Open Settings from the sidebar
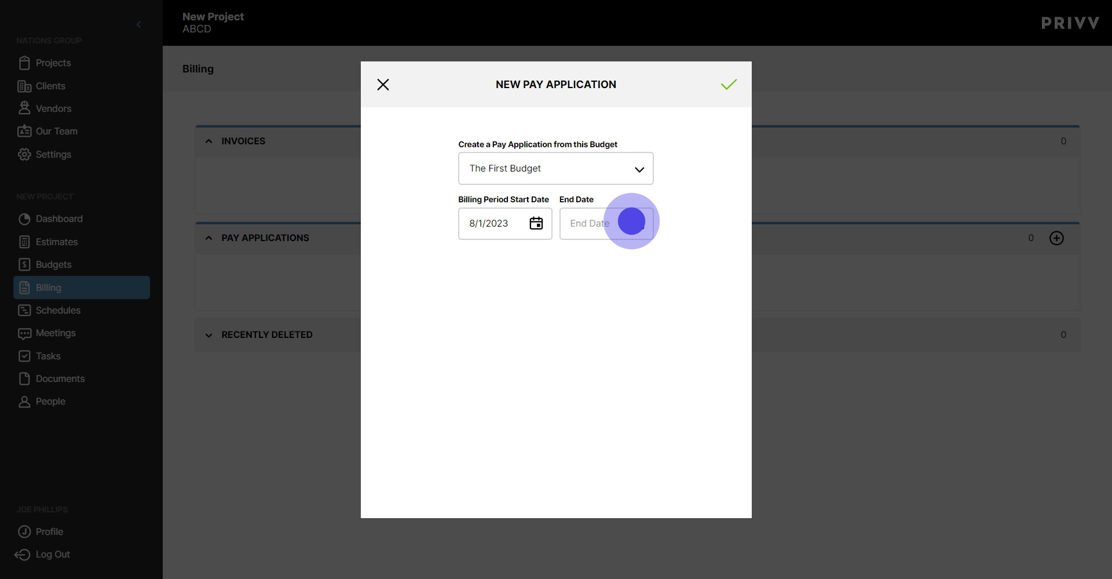Screen dimensions: 1112x579 (x=53, y=154)
